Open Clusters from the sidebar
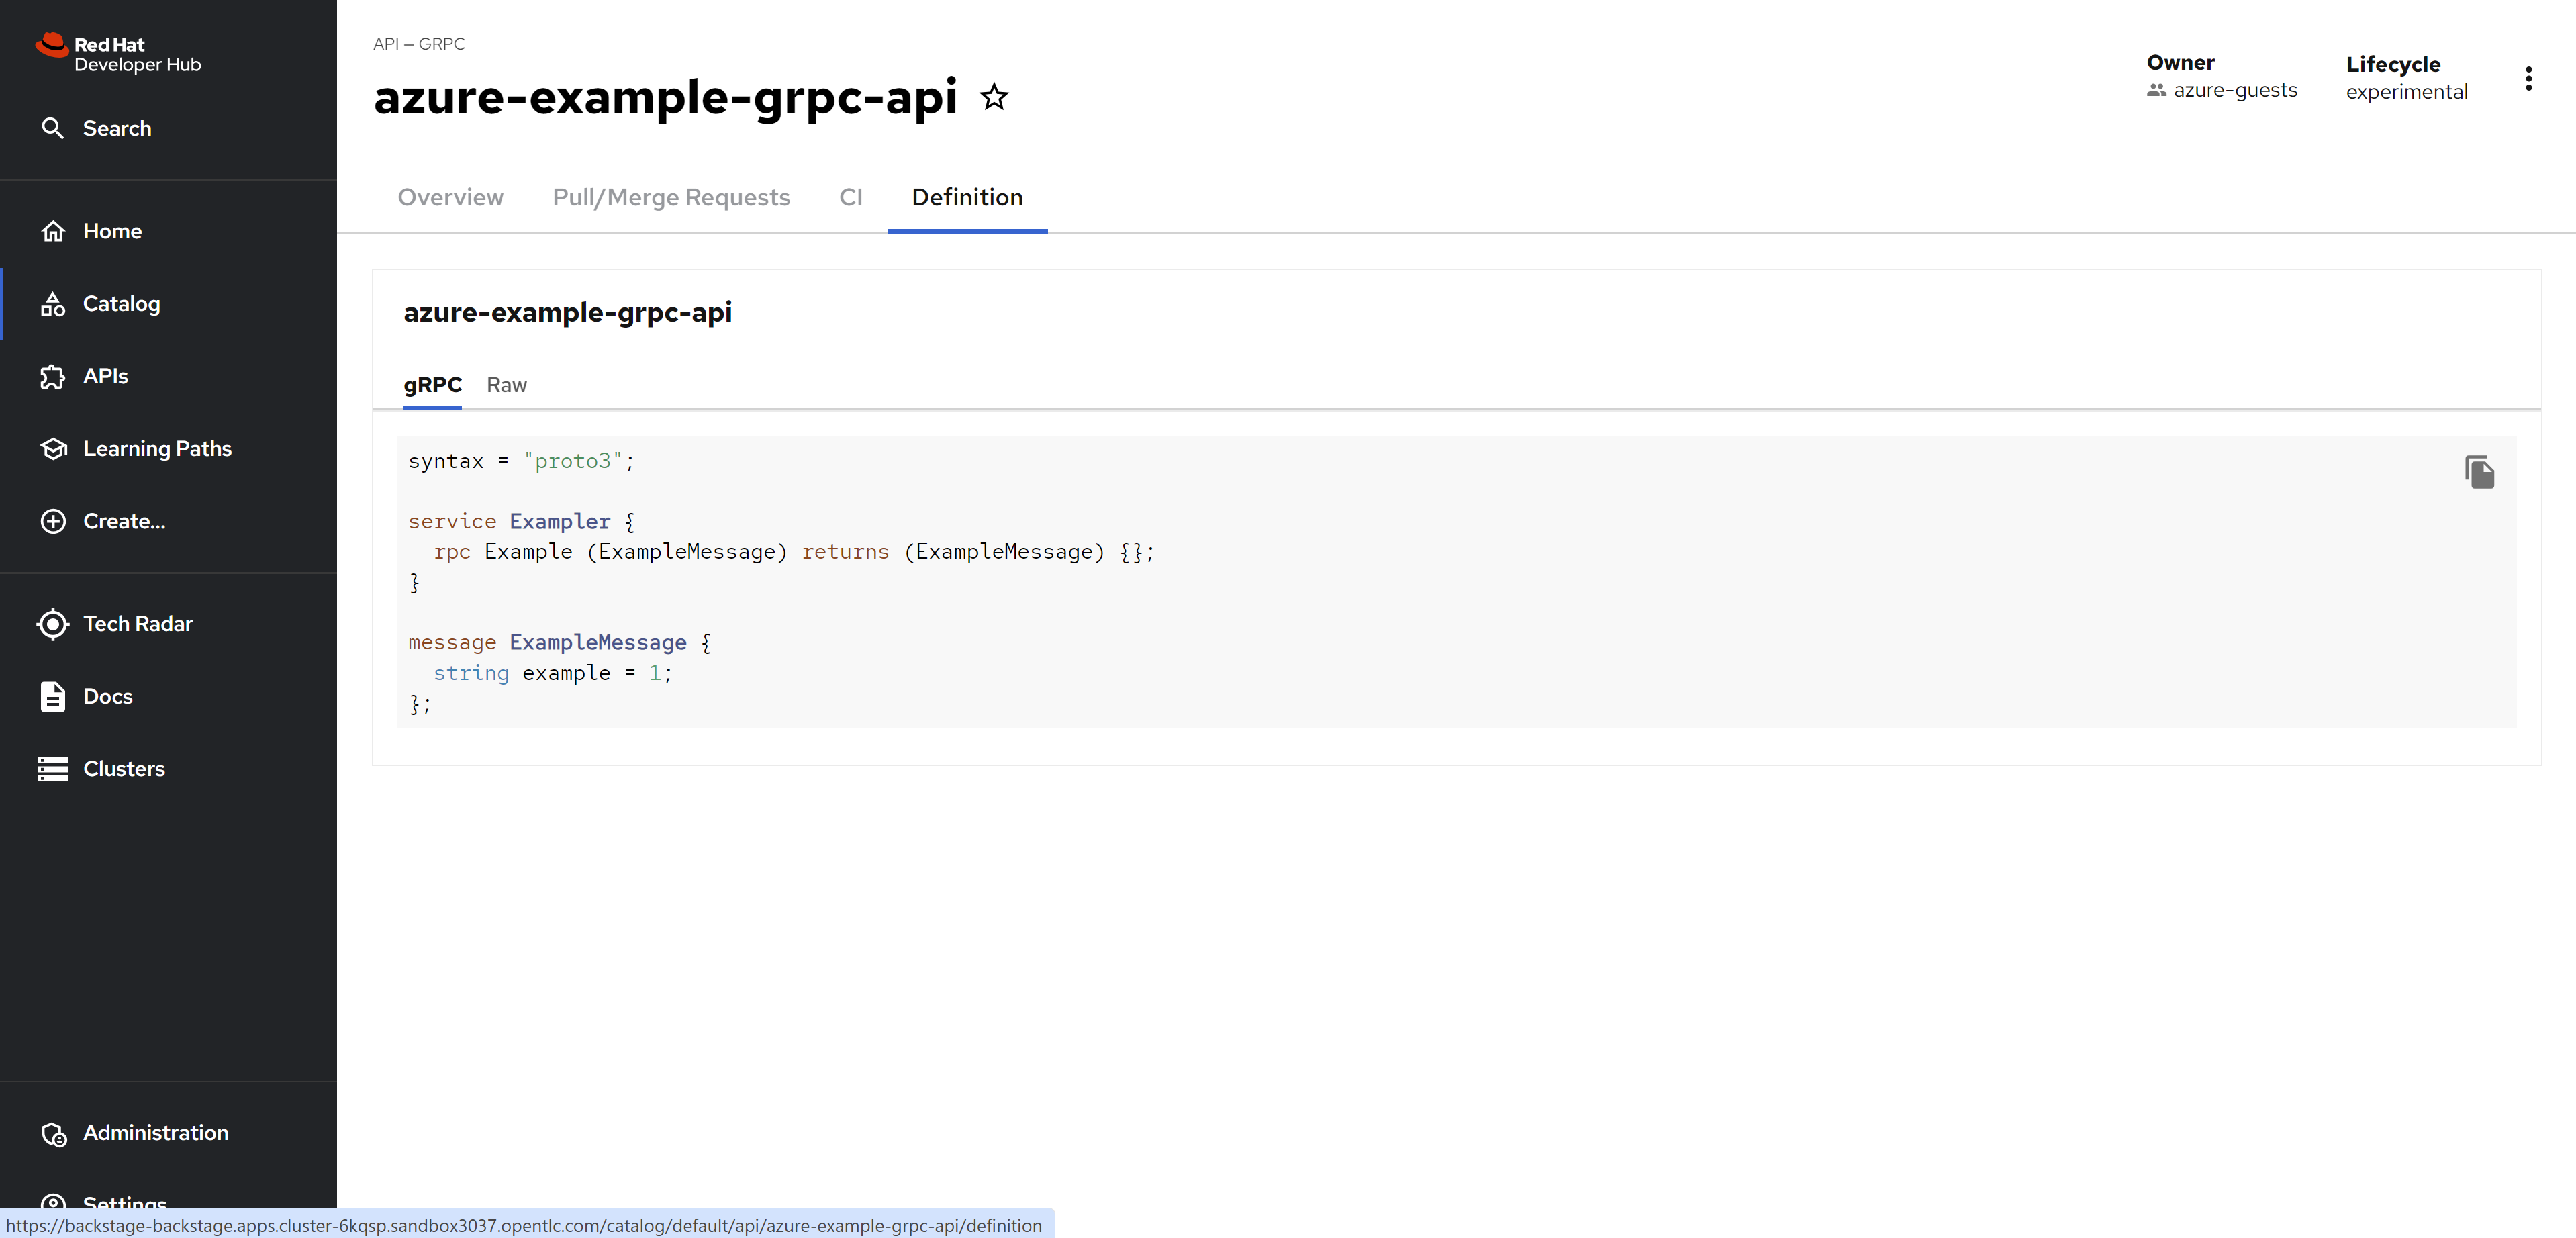The image size is (2576, 1238). [123, 769]
